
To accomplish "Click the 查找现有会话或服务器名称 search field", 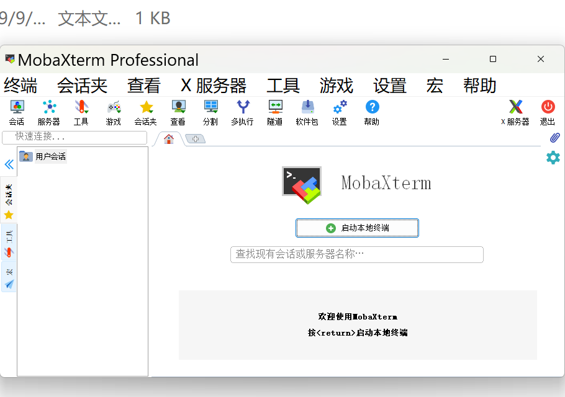I will pyautogui.click(x=357, y=254).
